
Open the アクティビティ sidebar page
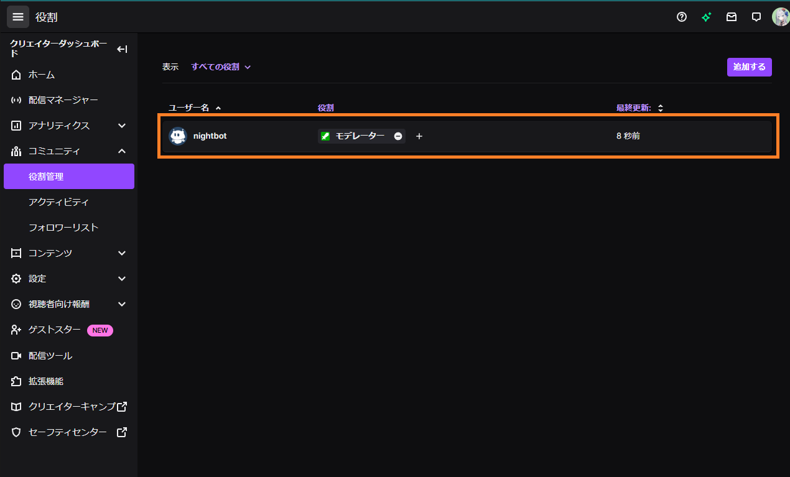tap(58, 202)
